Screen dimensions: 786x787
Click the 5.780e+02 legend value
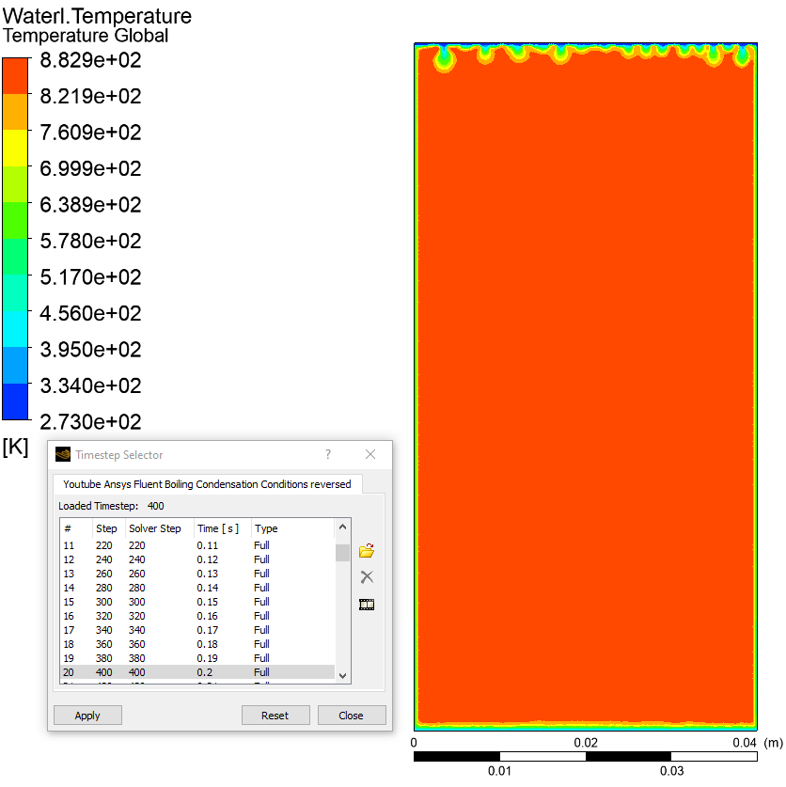click(91, 241)
